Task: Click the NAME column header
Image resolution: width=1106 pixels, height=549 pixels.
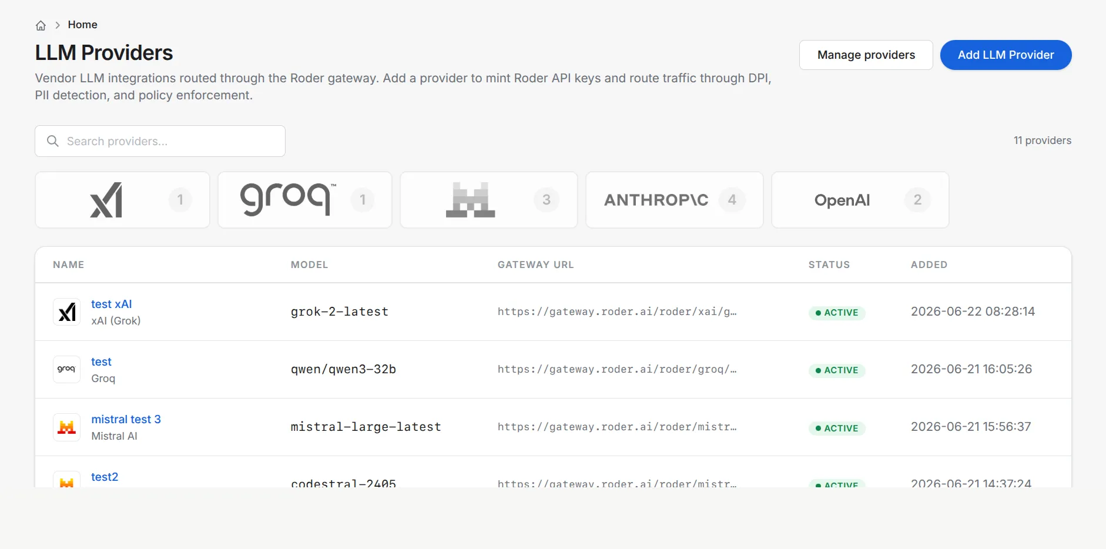Action: pyautogui.click(x=68, y=265)
